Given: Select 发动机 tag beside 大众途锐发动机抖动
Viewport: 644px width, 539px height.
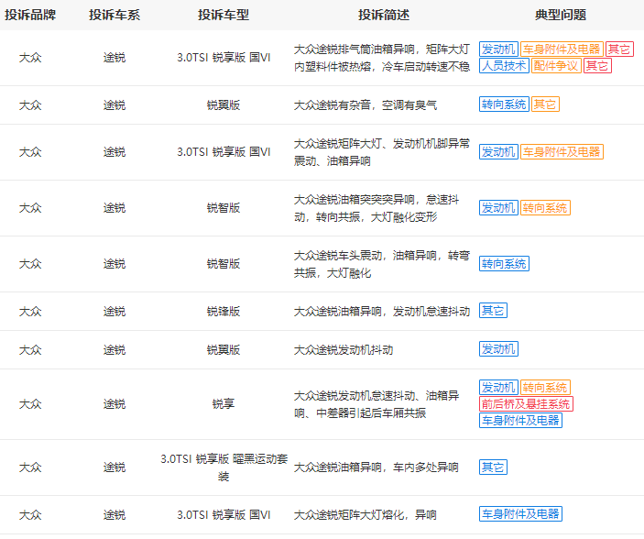Looking at the screenshot, I should point(498,349).
